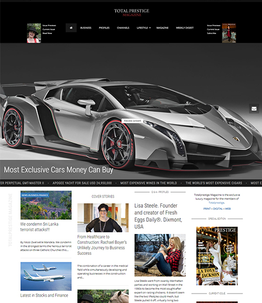The width and height of the screenshot is (262, 303).
Task: Go to the Magazine menu item
Action: pos(162,28)
